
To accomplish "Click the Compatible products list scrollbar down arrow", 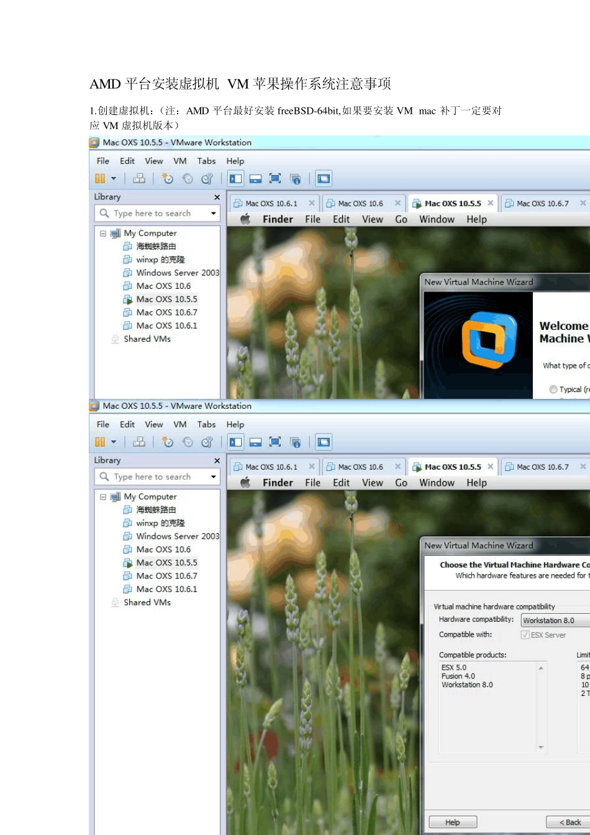I will (x=541, y=747).
